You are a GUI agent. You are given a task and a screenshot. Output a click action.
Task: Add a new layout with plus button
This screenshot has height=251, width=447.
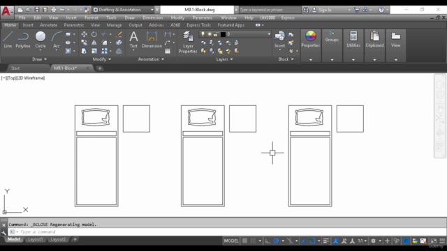pos(75,239)
